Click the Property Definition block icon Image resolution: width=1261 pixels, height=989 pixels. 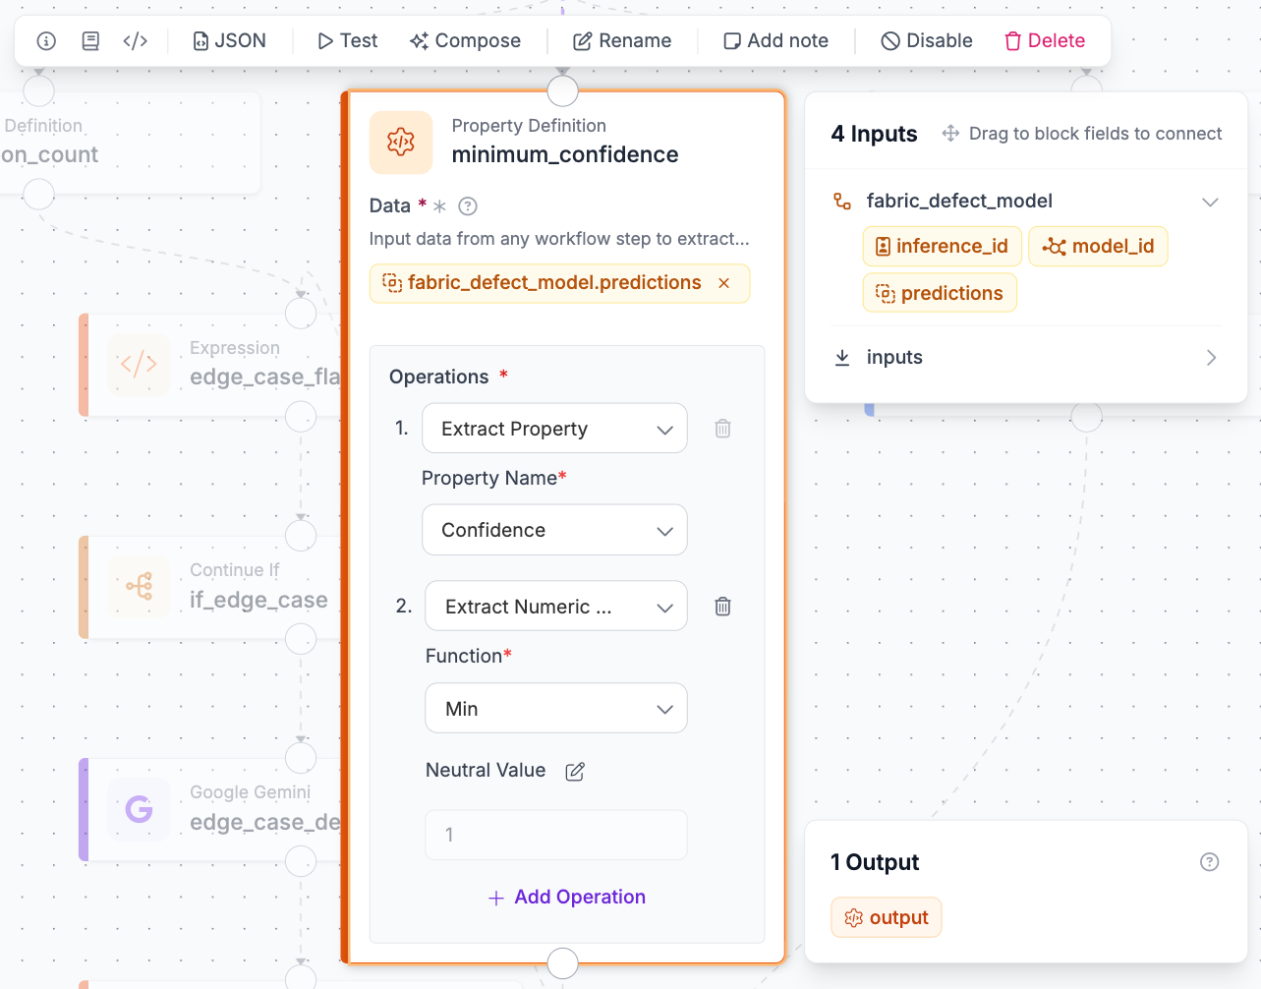click(401, 143)
